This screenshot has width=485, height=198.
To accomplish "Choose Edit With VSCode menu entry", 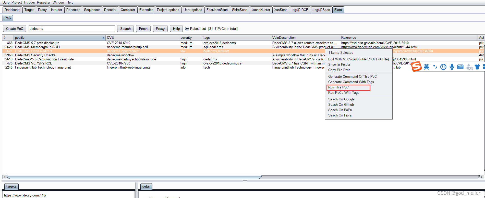I will 358,59.
